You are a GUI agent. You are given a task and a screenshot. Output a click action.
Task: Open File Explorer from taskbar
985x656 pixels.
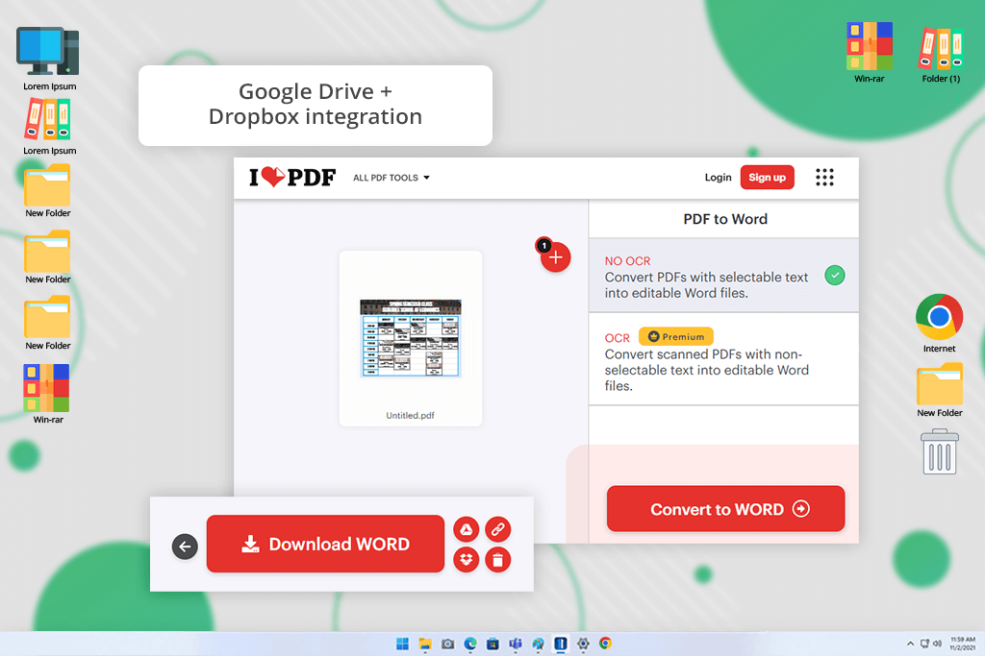click(x=425, y=644)
